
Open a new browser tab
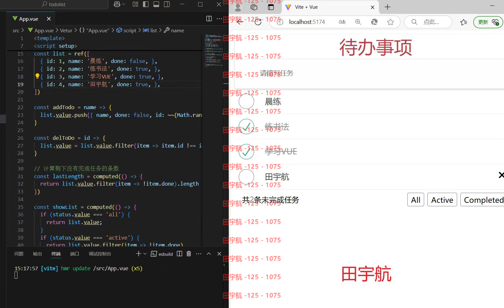click(388, 7)
